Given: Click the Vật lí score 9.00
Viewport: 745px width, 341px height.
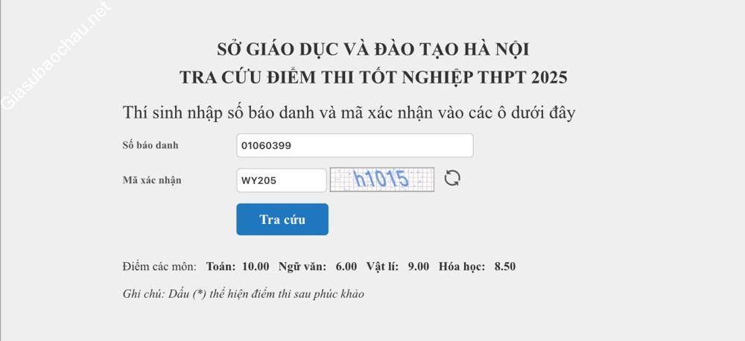Looking at the screenshot, I should (x=419, y=267).
